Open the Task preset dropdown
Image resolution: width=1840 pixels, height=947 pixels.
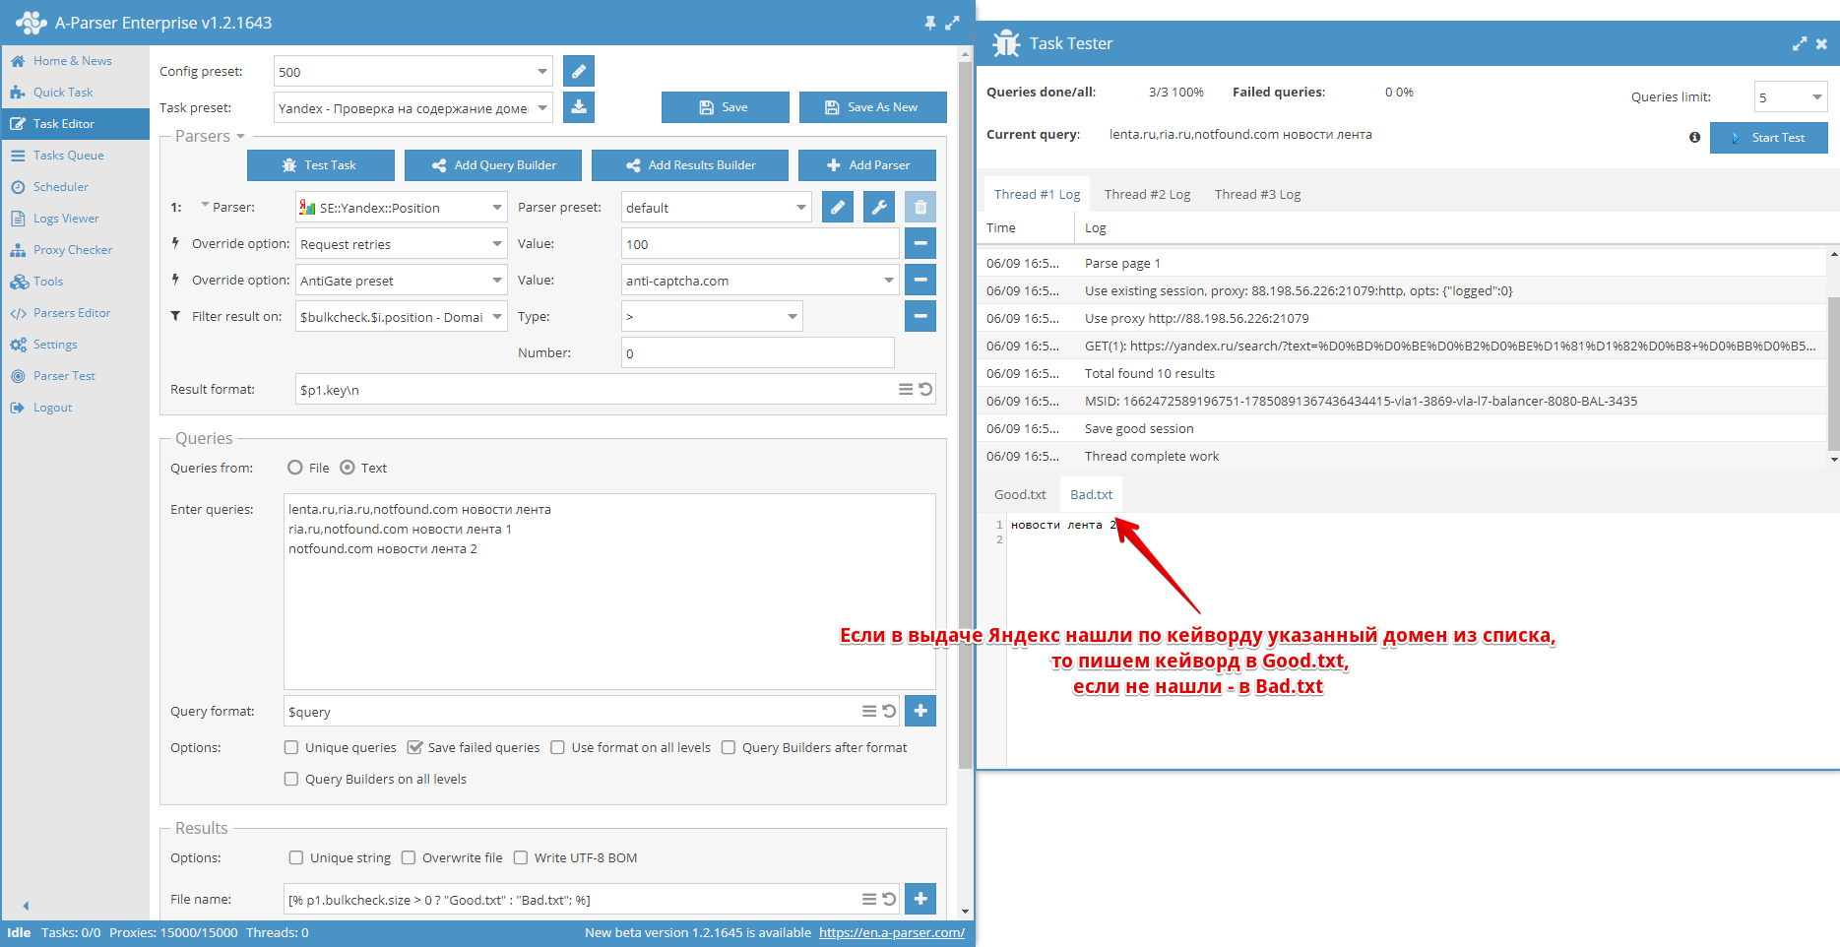[x=542, y=107]
